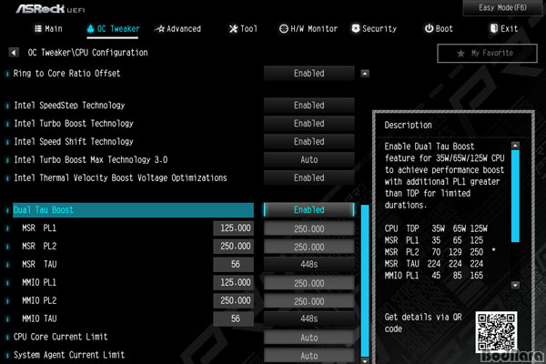Click MMIO TAU value field 448s

tap(308, 318)
